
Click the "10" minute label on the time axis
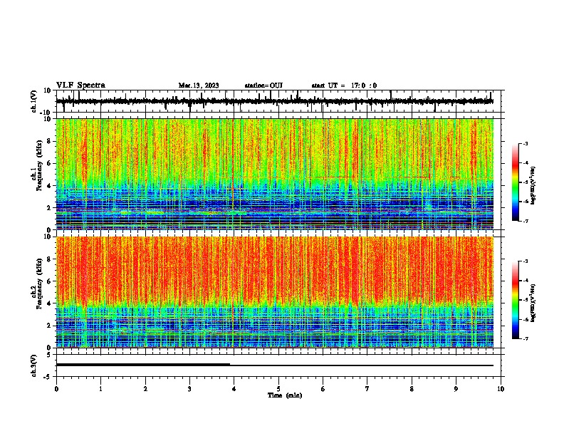pos(501,389)
